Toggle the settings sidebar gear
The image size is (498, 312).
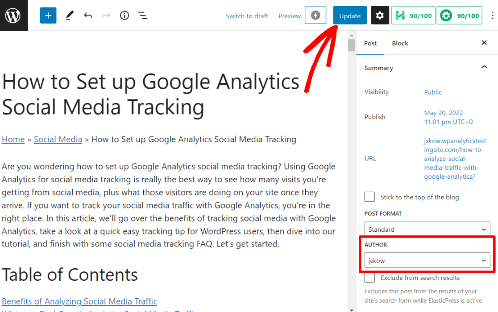pyautogui.click(x=380, y=15)
